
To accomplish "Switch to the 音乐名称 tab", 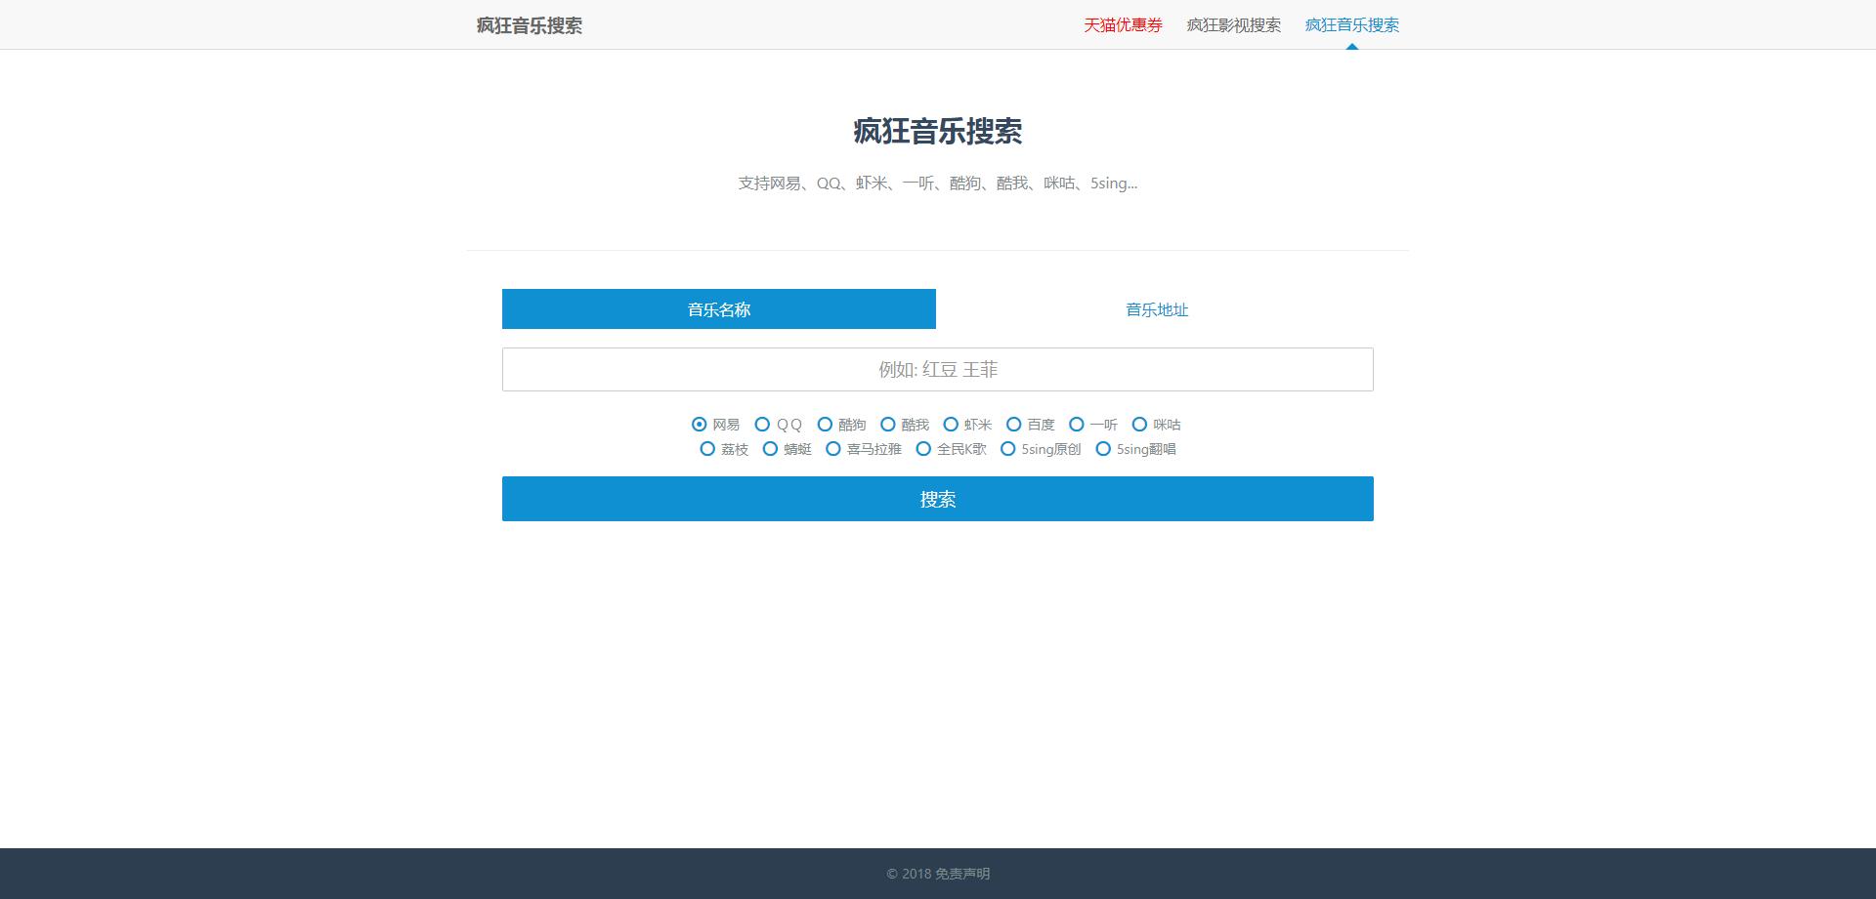I will [718, 309].
